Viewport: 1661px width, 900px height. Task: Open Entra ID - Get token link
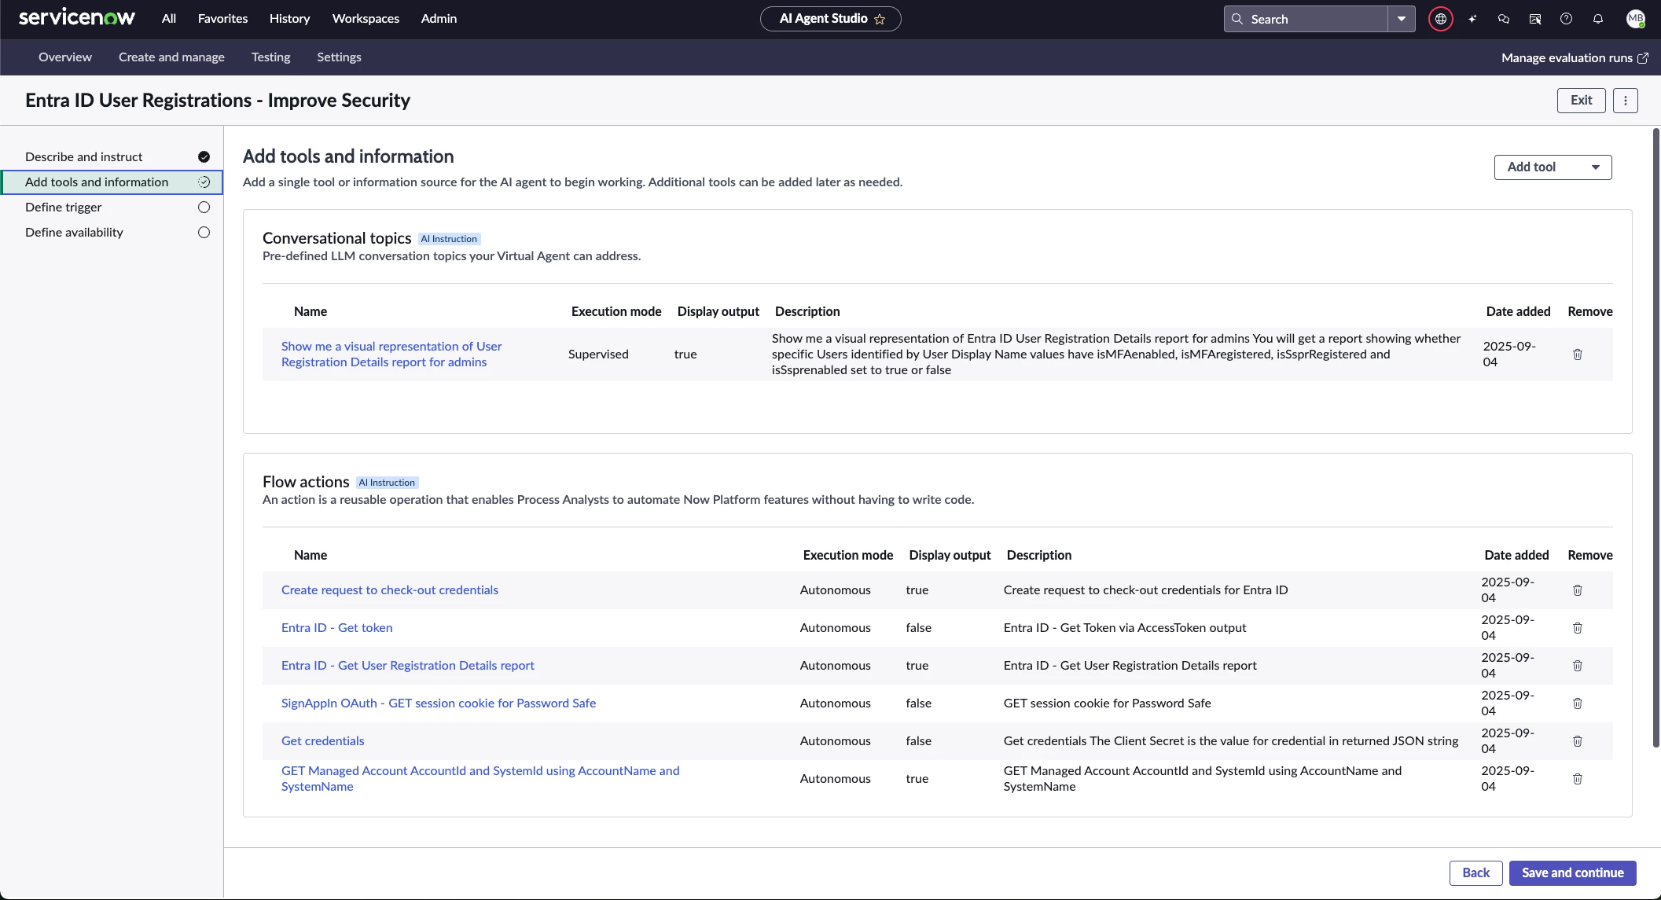click(x=336, y=628)
